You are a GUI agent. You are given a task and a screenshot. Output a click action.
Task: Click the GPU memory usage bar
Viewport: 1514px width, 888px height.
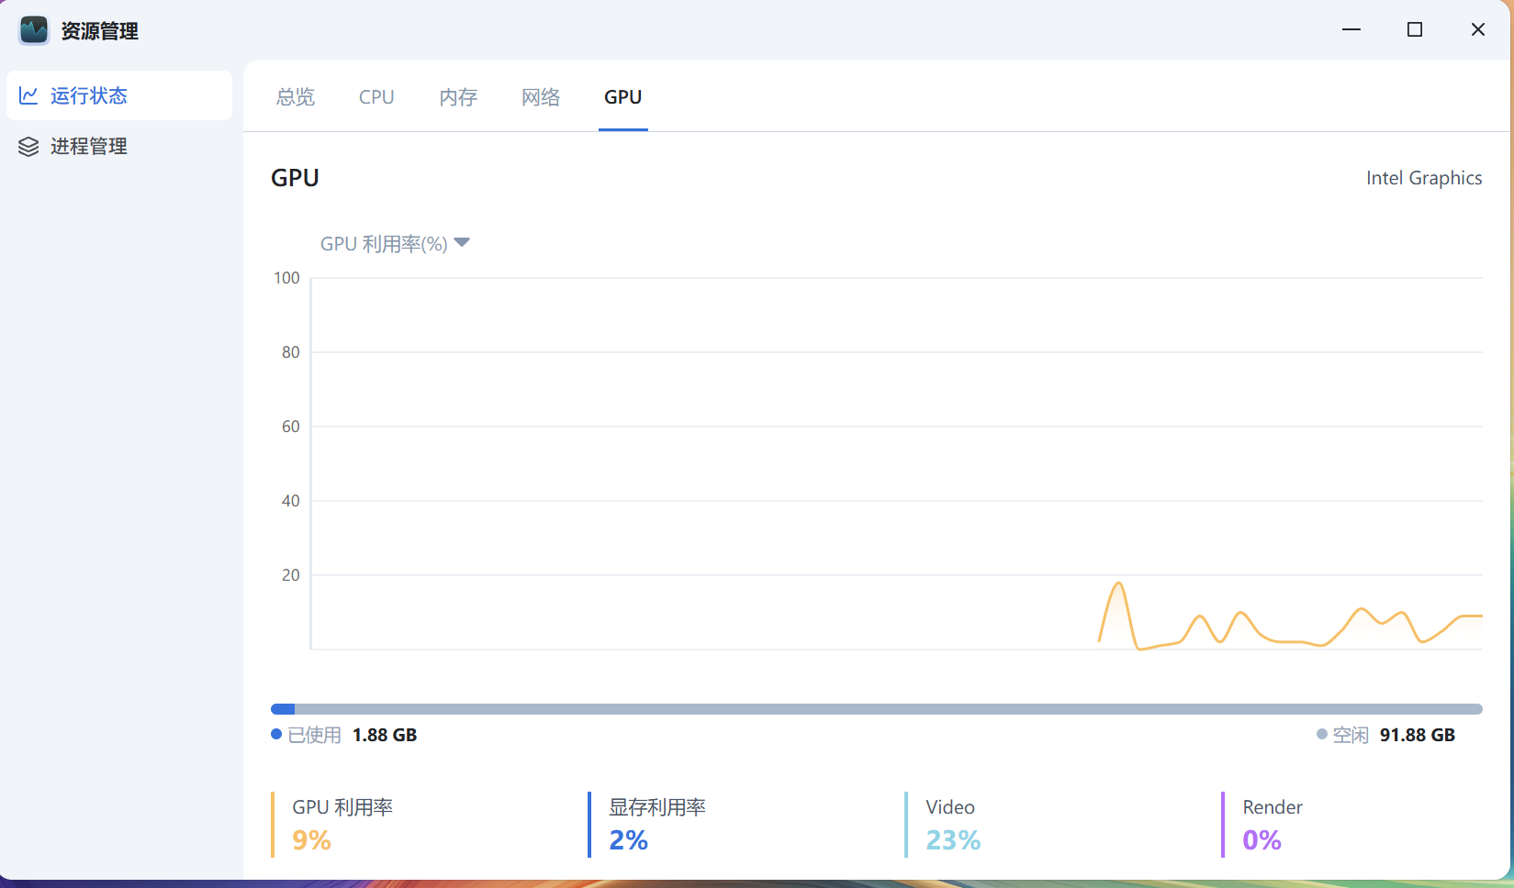click(877, 709)
